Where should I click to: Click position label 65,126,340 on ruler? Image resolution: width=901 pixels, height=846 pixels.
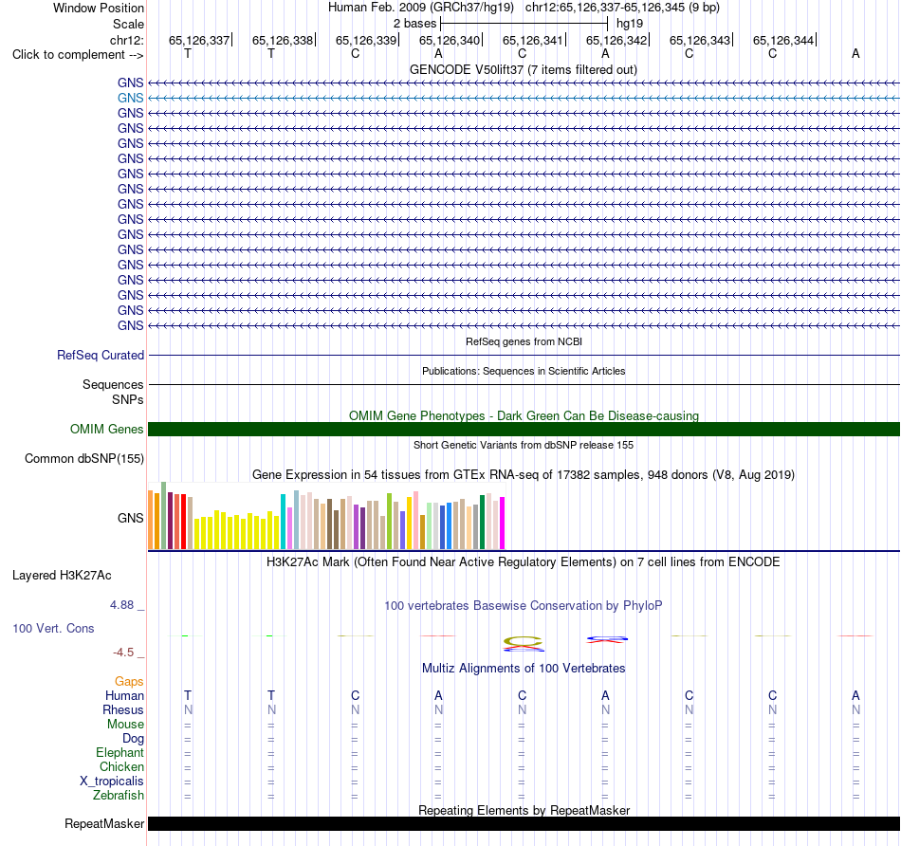coord(450,40)
